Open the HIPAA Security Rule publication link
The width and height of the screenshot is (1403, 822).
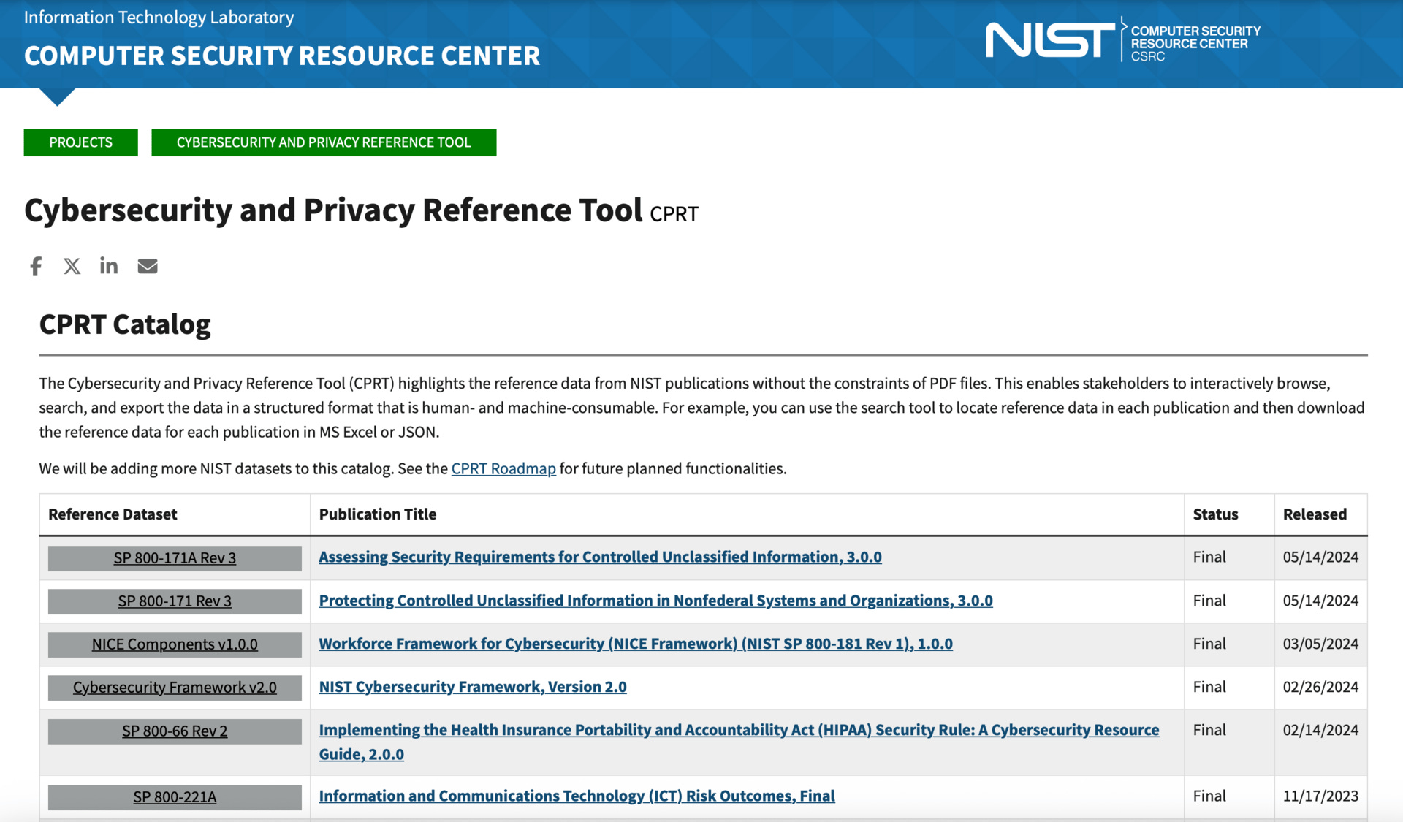click(x=738, y=730)
